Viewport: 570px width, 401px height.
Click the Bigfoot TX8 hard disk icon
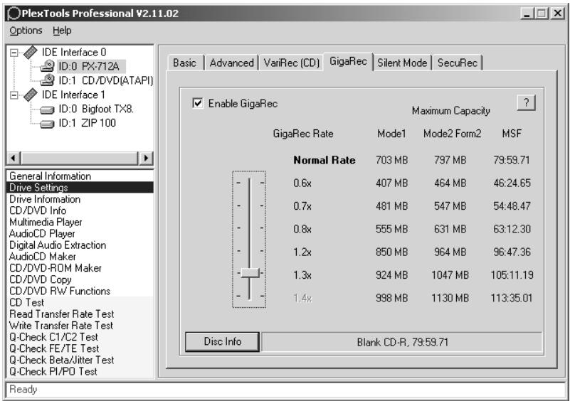tap(47, 109)
